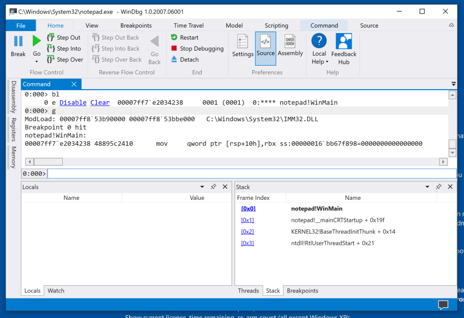The width and height of the screenshot is (464, 318).
Task: Select stack frame 0x1 link
Action: pos(247,220)
